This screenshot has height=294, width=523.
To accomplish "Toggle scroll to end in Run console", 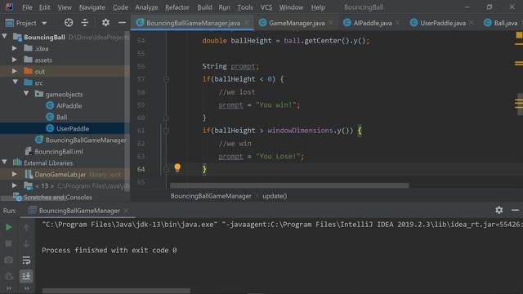I will pos(26,276).
